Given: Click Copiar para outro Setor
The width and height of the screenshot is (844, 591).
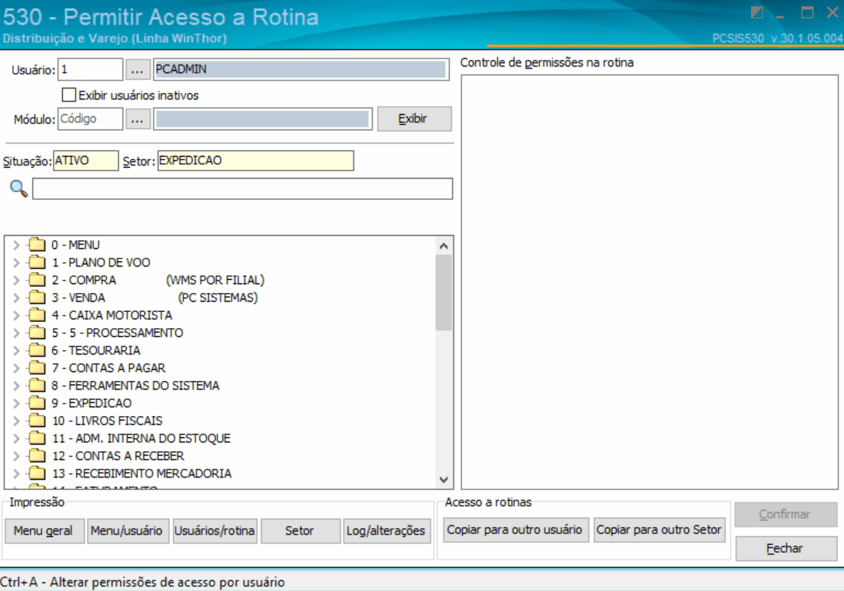Looking at the screenshot, I should (659, 529).
